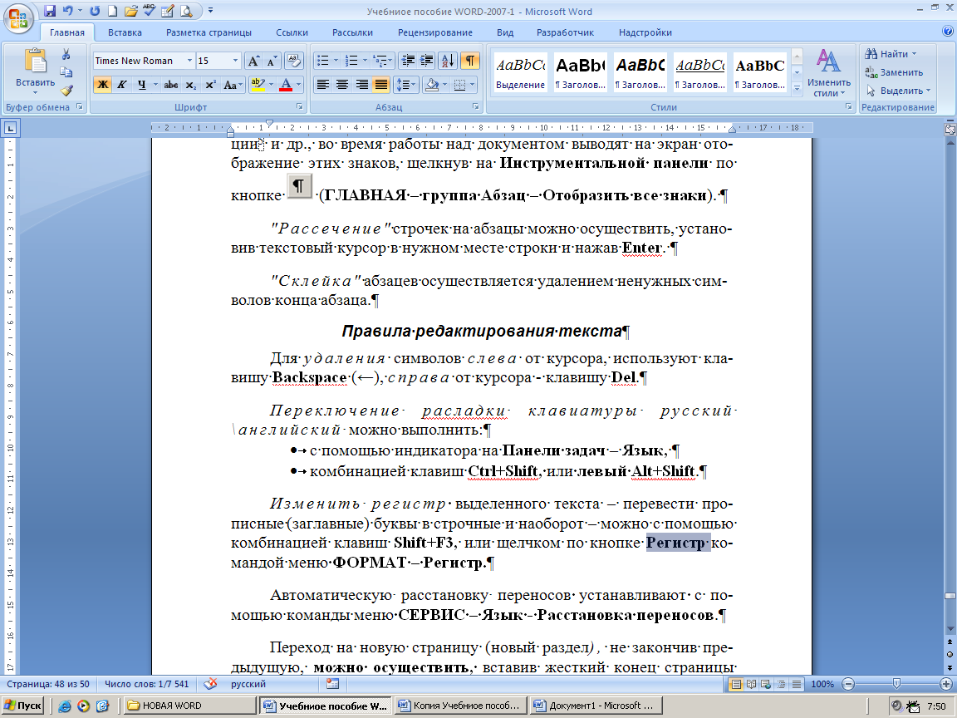Click the Office button
957x718 pixels.
click(x=18, y=17)
